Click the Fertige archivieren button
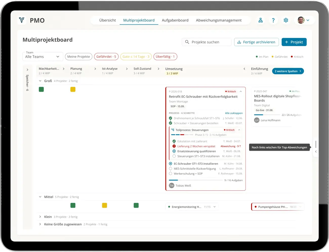 point(256,42)
